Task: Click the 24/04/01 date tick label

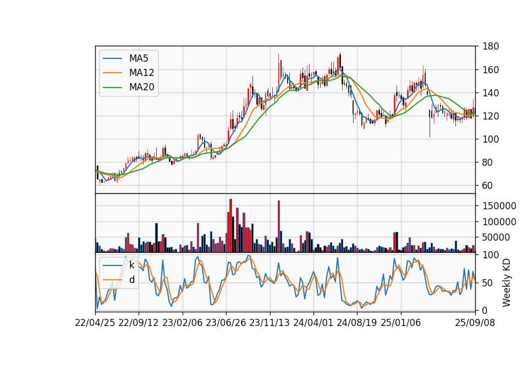Action: (x=313, y=323)
